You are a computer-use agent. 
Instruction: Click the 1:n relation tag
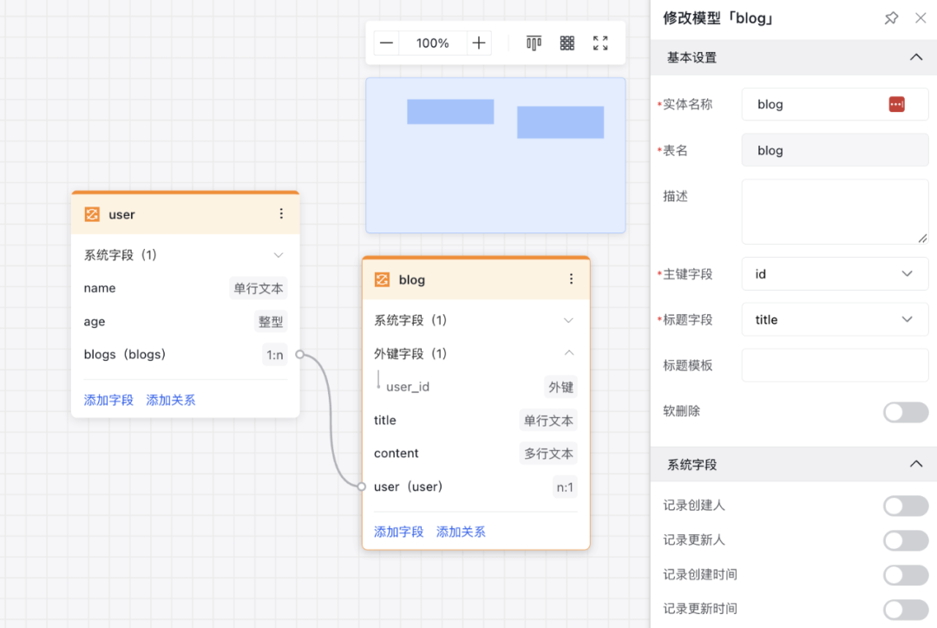pos(275,355)
